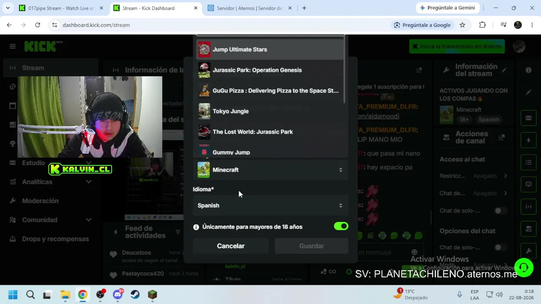Filter the Feed de actividades list
Screen dimensions: 541x304
[178, 232]
